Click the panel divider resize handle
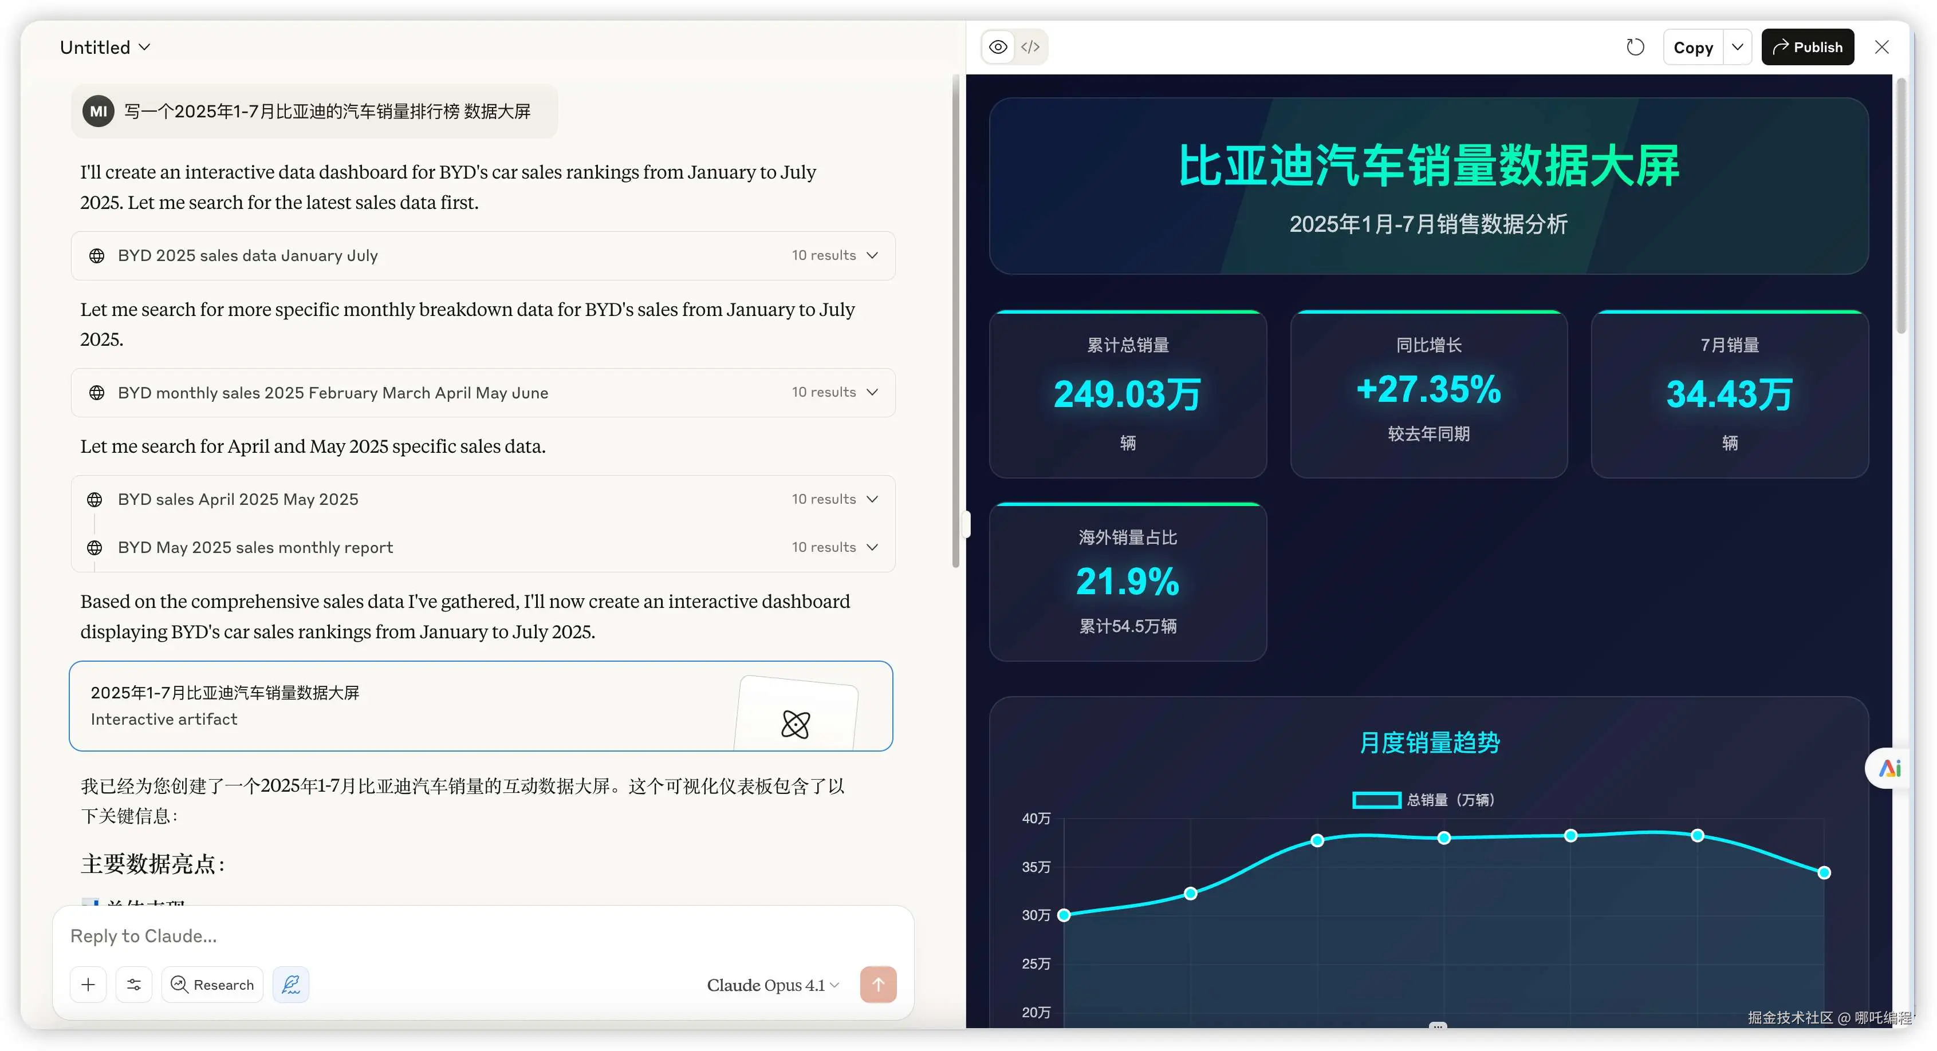1937x1051 pixels. (x=966, y=524)
